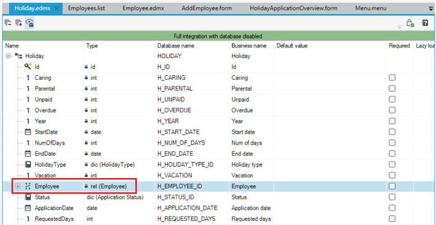Click the HolidayType dictionary icon
The image size is (436, 225).
[28, 164]
